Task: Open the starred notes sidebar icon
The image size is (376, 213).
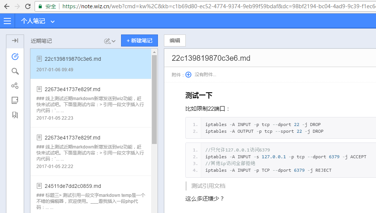Action: (x=15, y=100)
